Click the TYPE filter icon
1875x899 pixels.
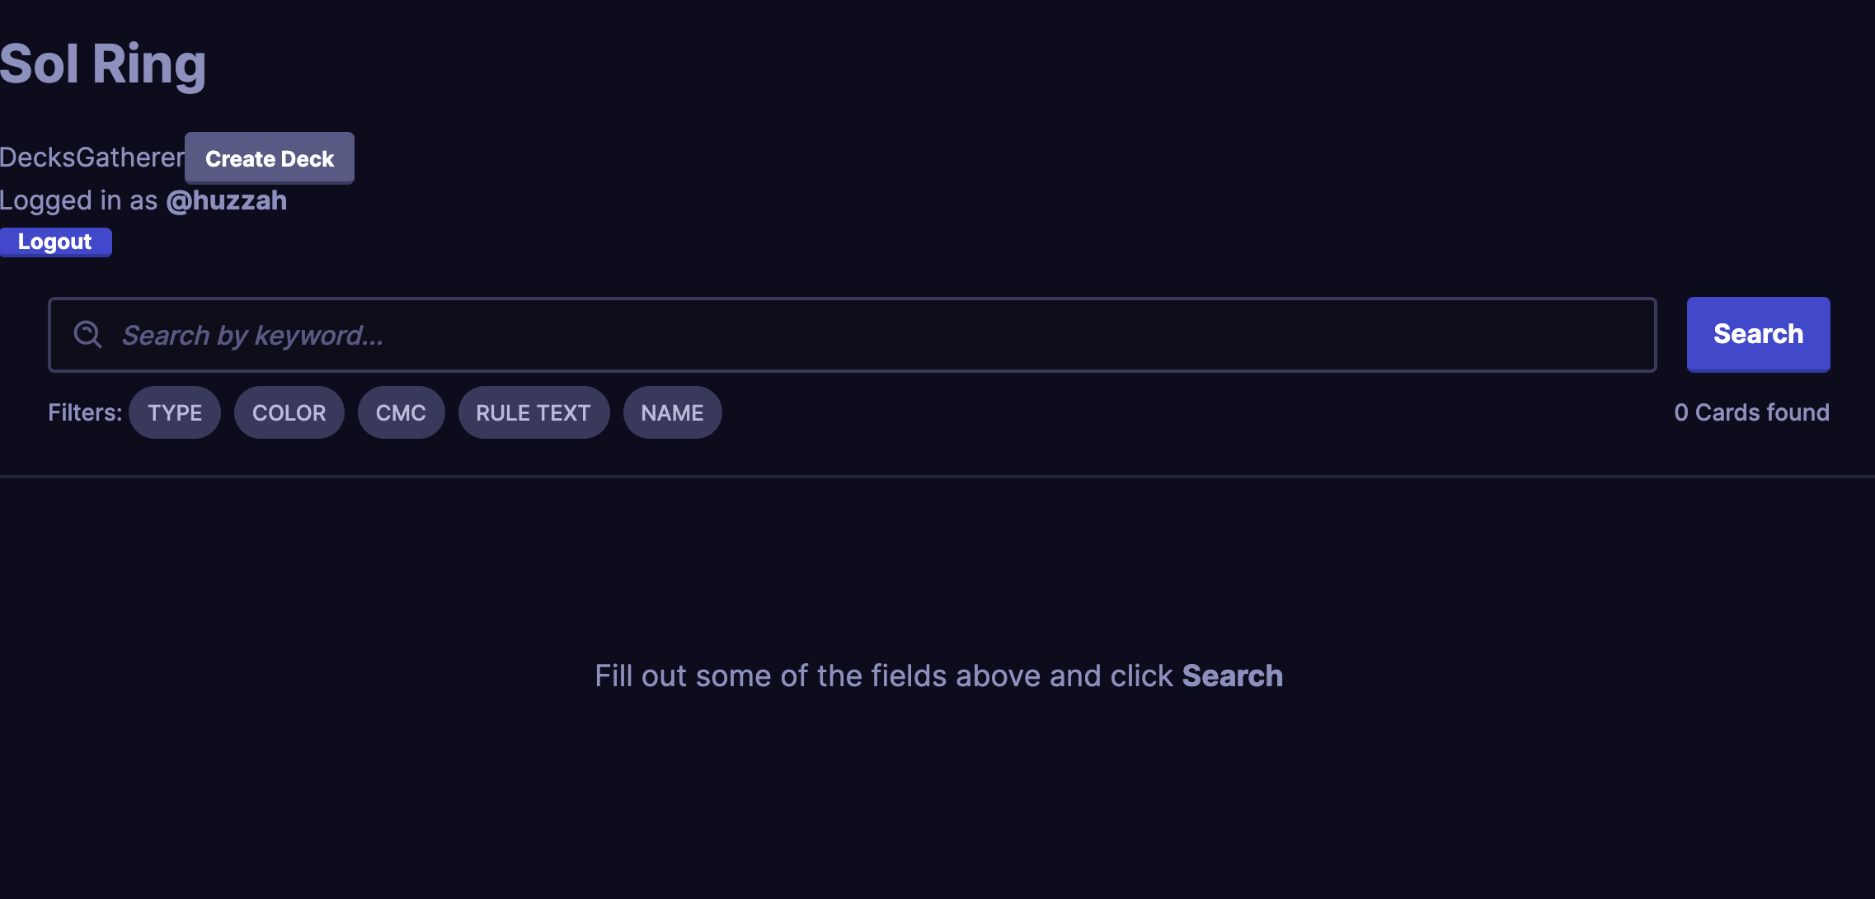click(175, 412)
